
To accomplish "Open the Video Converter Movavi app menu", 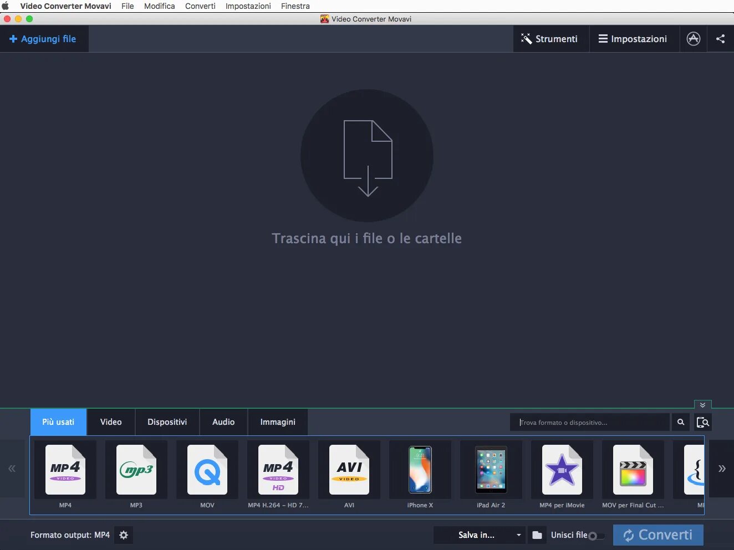I will point(66,6).
